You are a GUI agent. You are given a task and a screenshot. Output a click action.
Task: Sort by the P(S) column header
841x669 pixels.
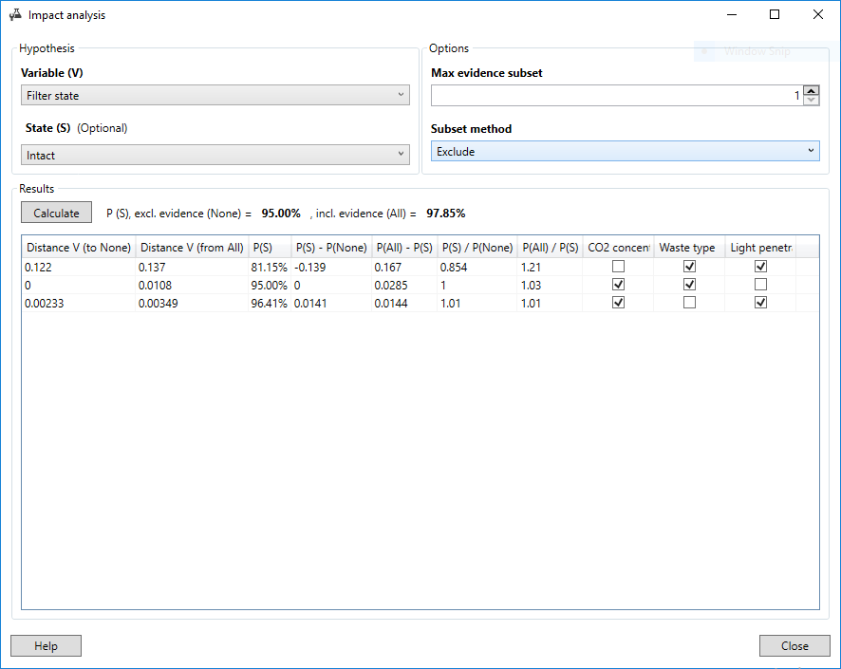point(268,248)
